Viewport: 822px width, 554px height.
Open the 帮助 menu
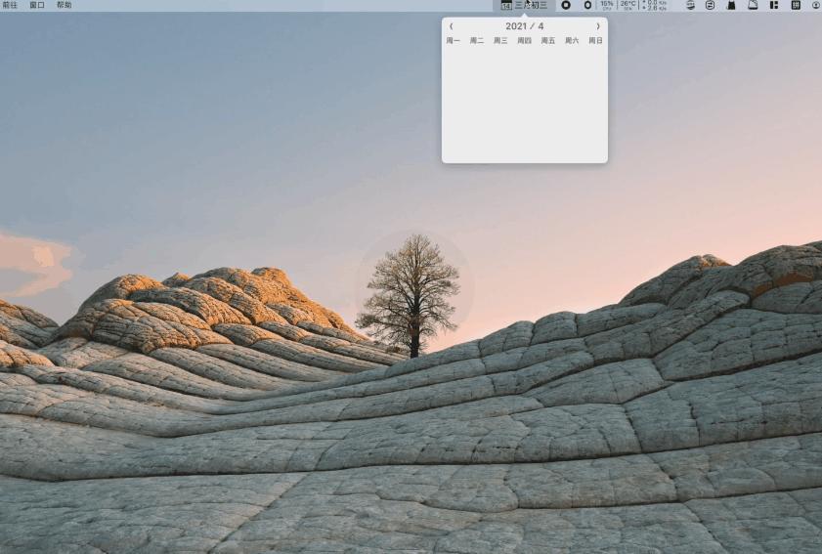coord(64,5)
